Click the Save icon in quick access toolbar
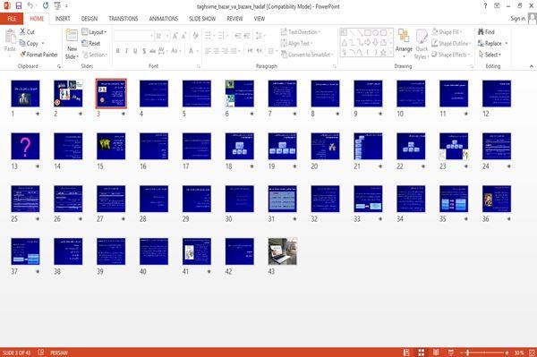This screenshot has height=357, width=537. point(19,5)
